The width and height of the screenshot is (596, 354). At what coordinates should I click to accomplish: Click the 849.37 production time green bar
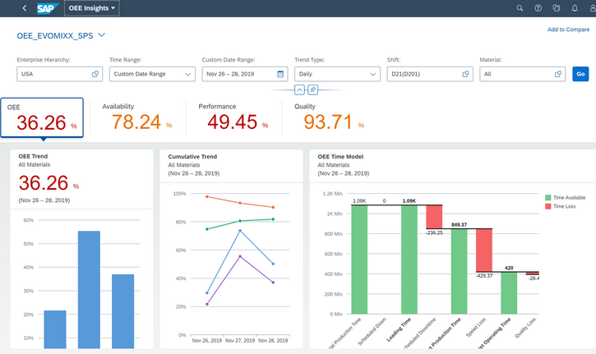pyautogui.click(x=460, y=271)
